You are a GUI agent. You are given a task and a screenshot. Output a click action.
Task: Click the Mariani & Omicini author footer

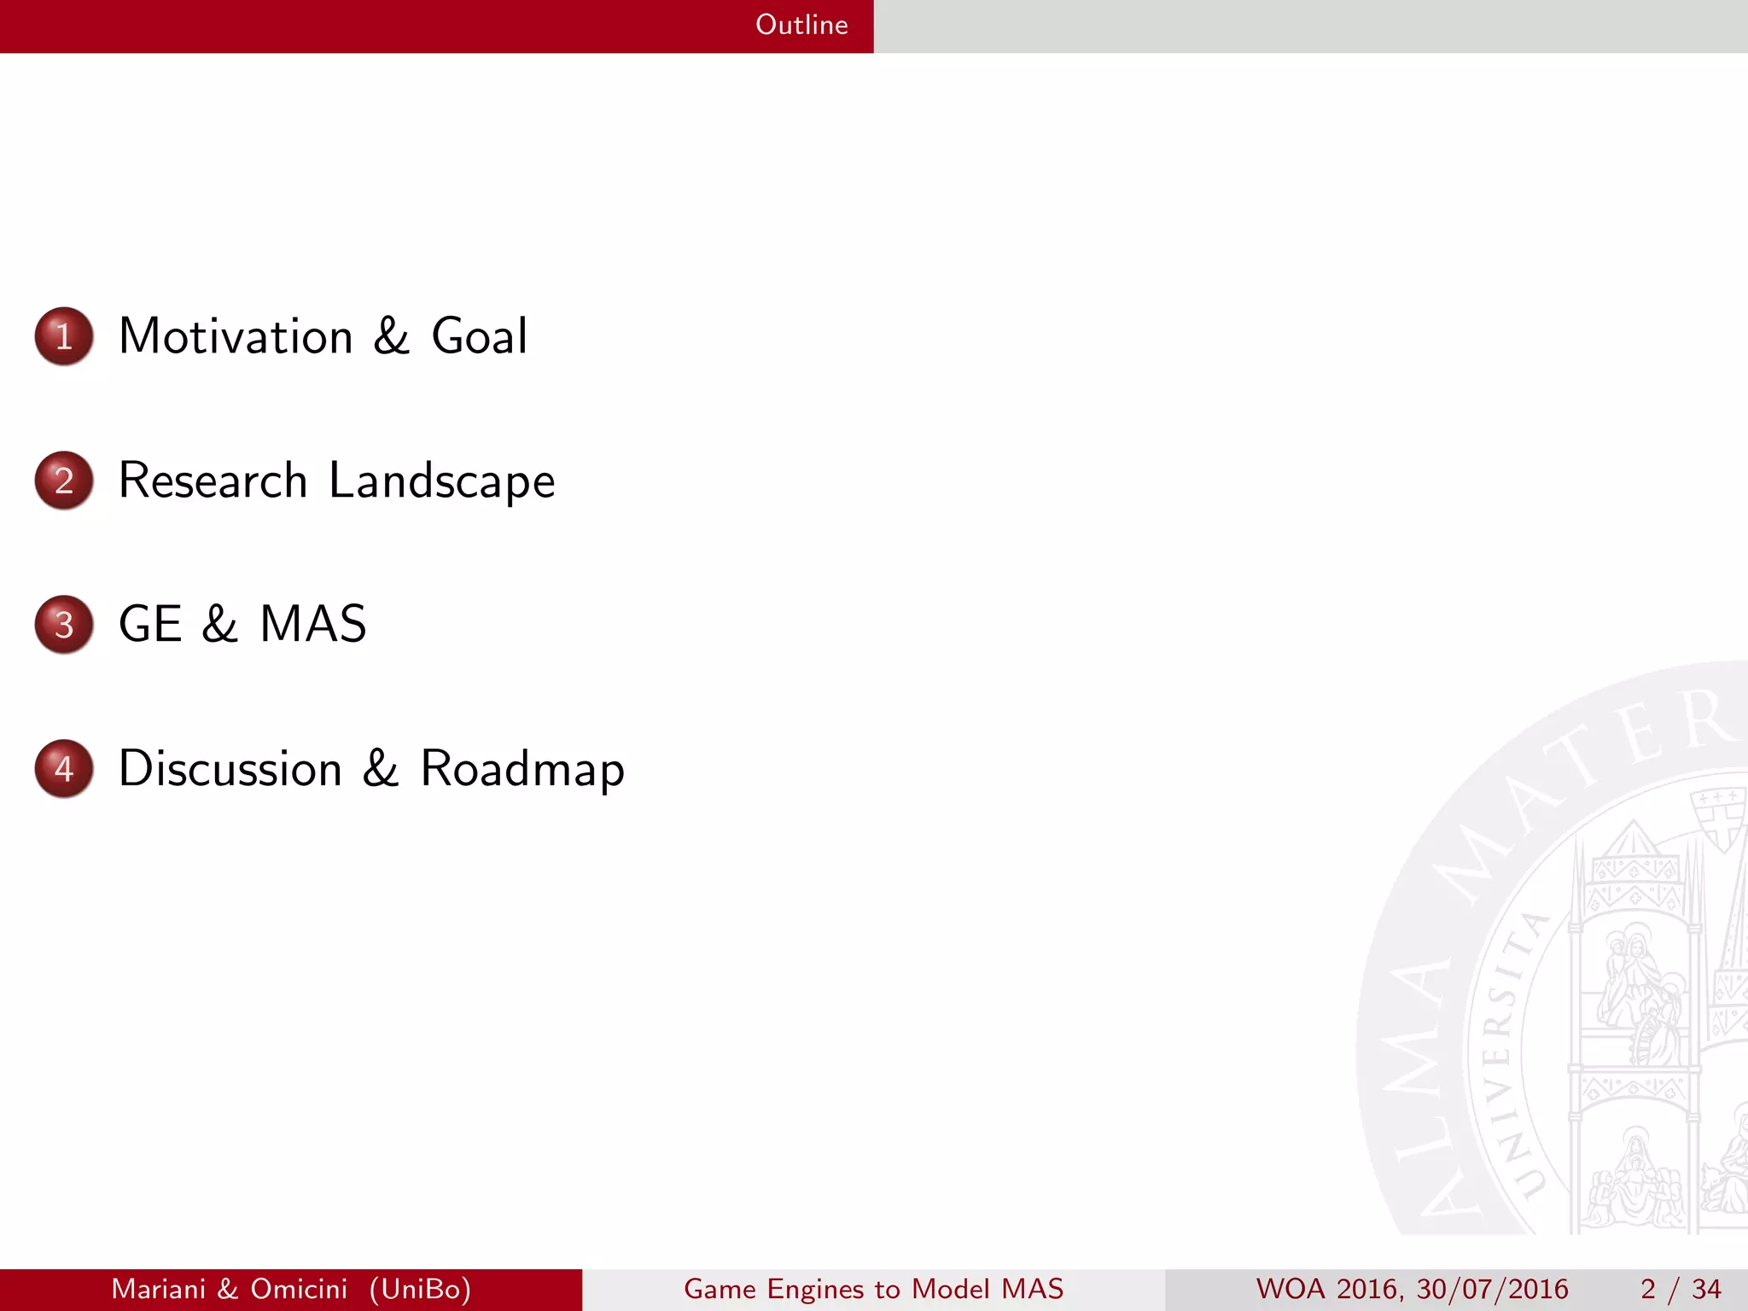(230, 1289)
